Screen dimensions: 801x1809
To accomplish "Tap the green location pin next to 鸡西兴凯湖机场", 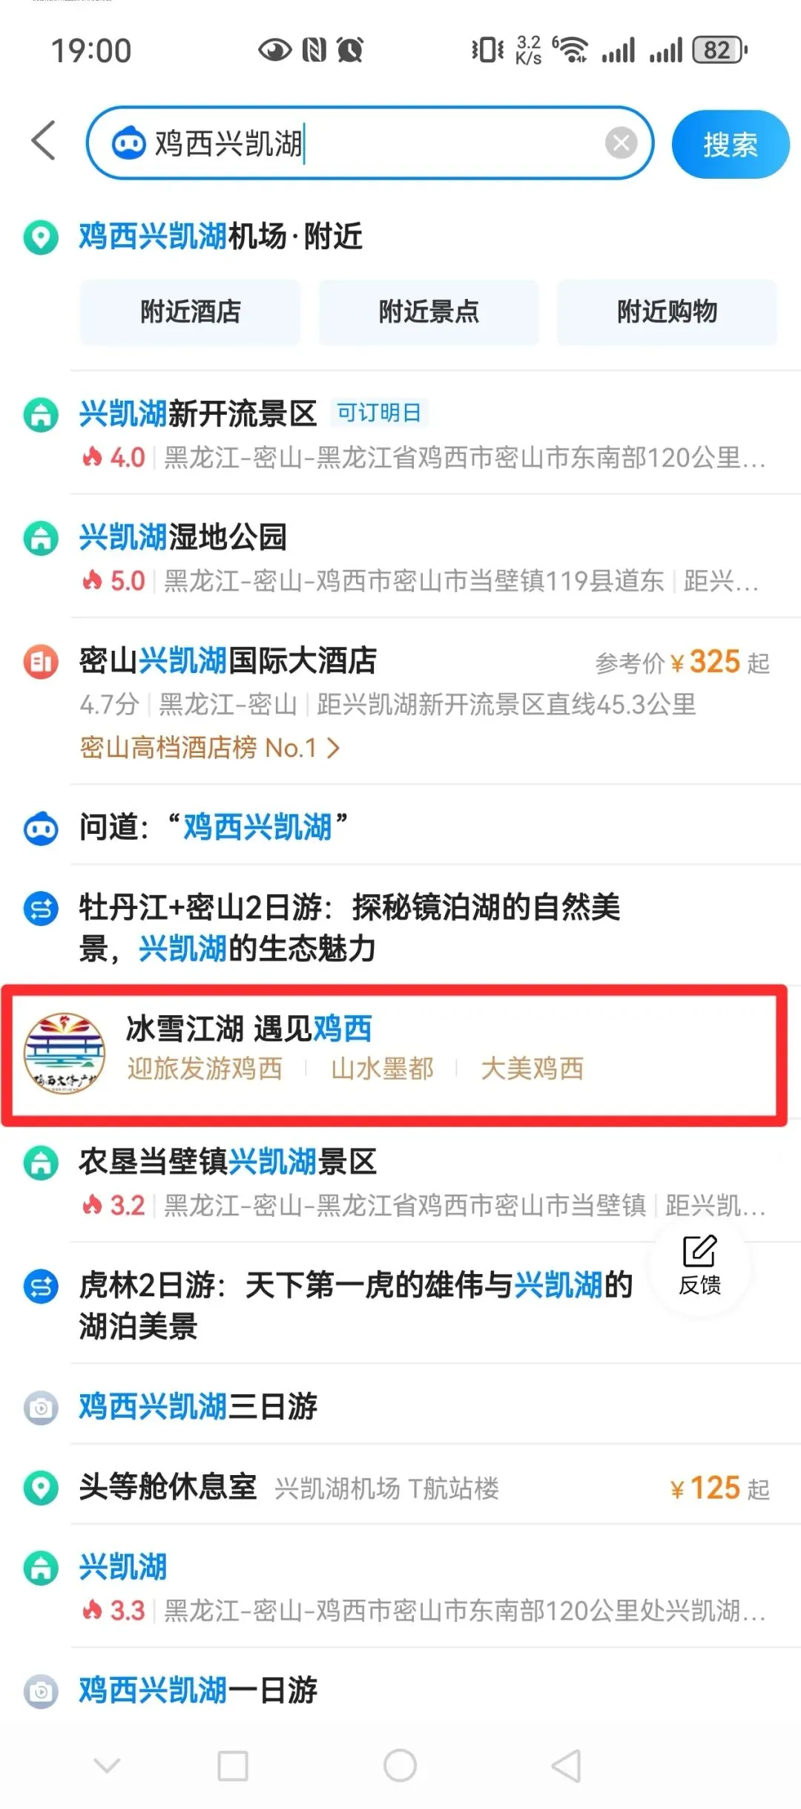I will (x=41, y=237).
